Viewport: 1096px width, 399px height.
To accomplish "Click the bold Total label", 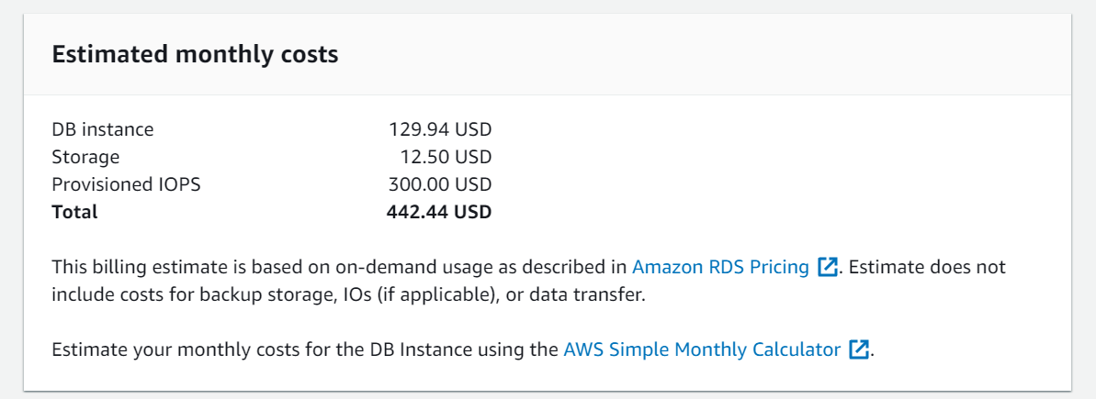I will click(74, 212).
